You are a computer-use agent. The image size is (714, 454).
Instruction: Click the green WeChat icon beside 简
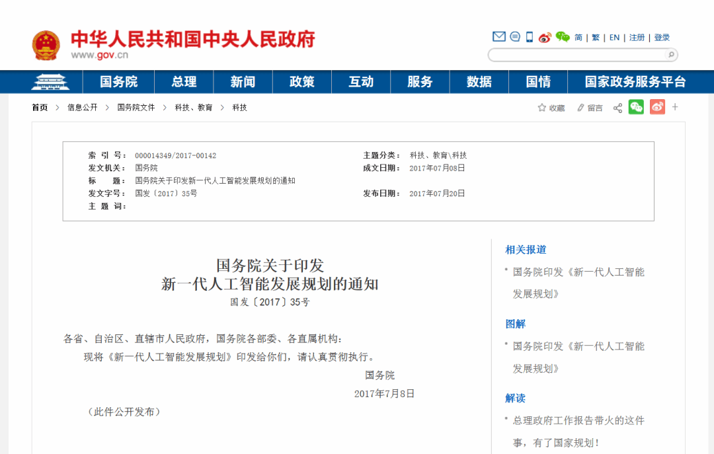point(563,37)
